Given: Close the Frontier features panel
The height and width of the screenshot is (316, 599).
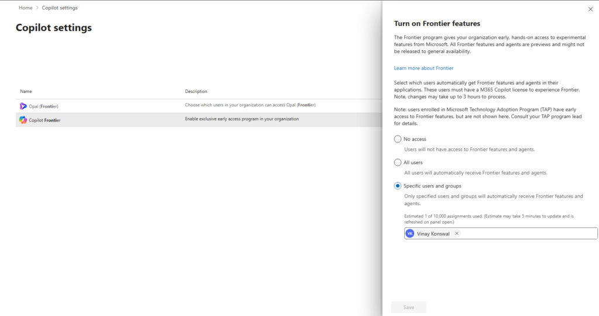Looking at the screenshot, I should click(590, 9).
